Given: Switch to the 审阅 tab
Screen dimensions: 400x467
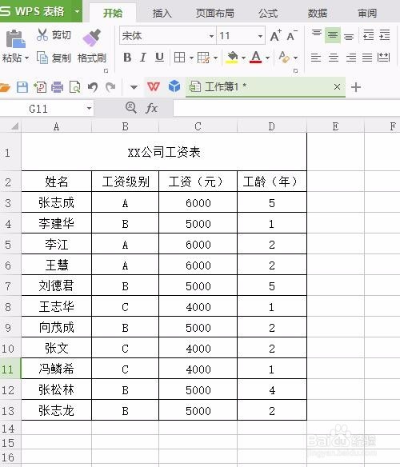Looking at the screenshot, I should (x=367, y=13).
